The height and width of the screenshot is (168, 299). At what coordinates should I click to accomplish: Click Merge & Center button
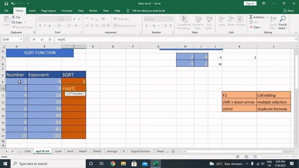127,26
